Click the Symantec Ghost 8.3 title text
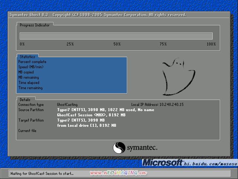Screen dimensions: 238x179 (x=29, y=15)
